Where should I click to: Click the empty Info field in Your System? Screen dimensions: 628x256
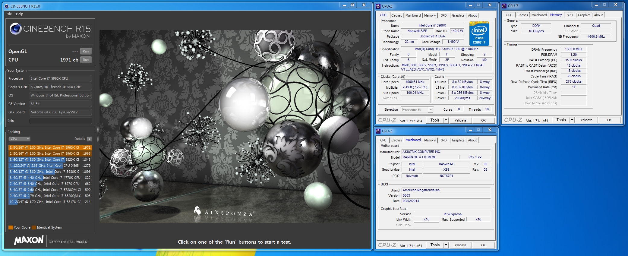61,121
